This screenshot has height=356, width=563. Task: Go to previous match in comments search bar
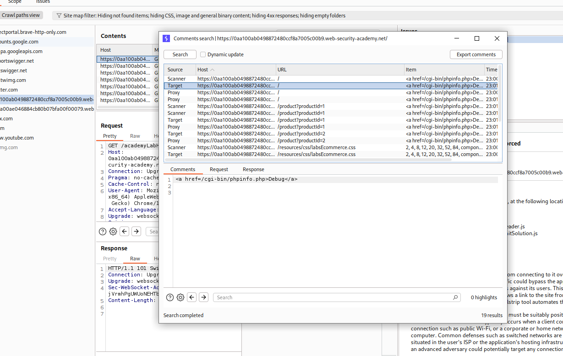coord(192,297)
